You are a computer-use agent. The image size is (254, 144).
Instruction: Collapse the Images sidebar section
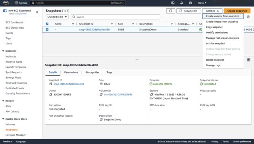point(3,101)
